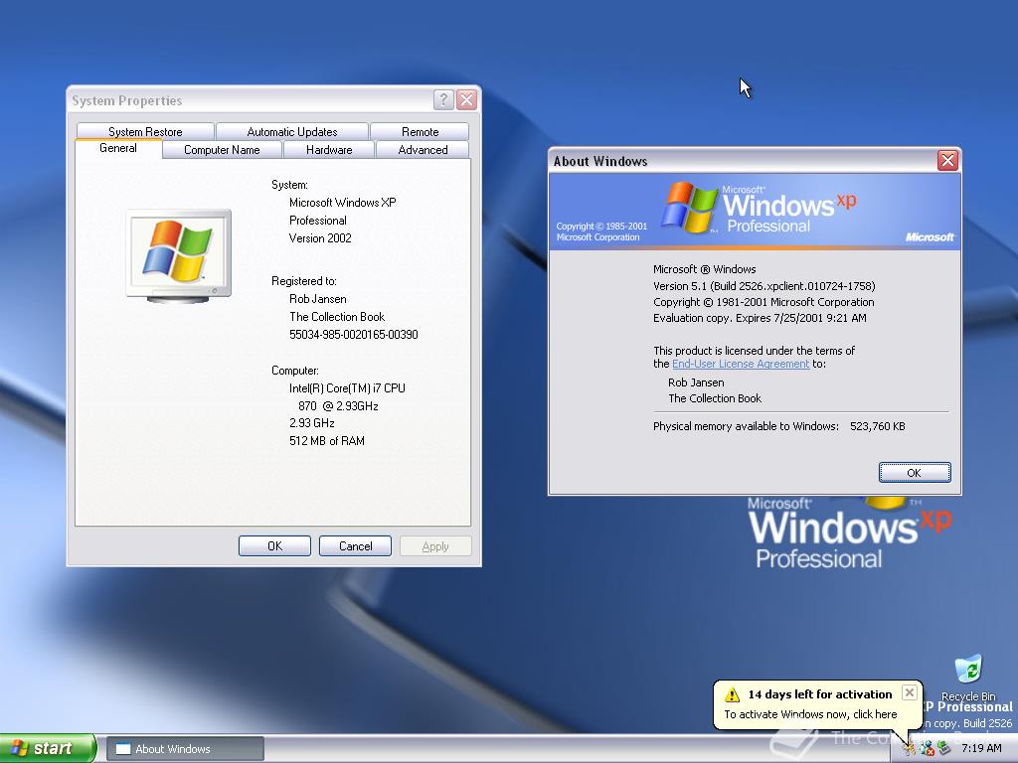
Task: Click the '14 days left for activation' heading
Action: point(820,694)
